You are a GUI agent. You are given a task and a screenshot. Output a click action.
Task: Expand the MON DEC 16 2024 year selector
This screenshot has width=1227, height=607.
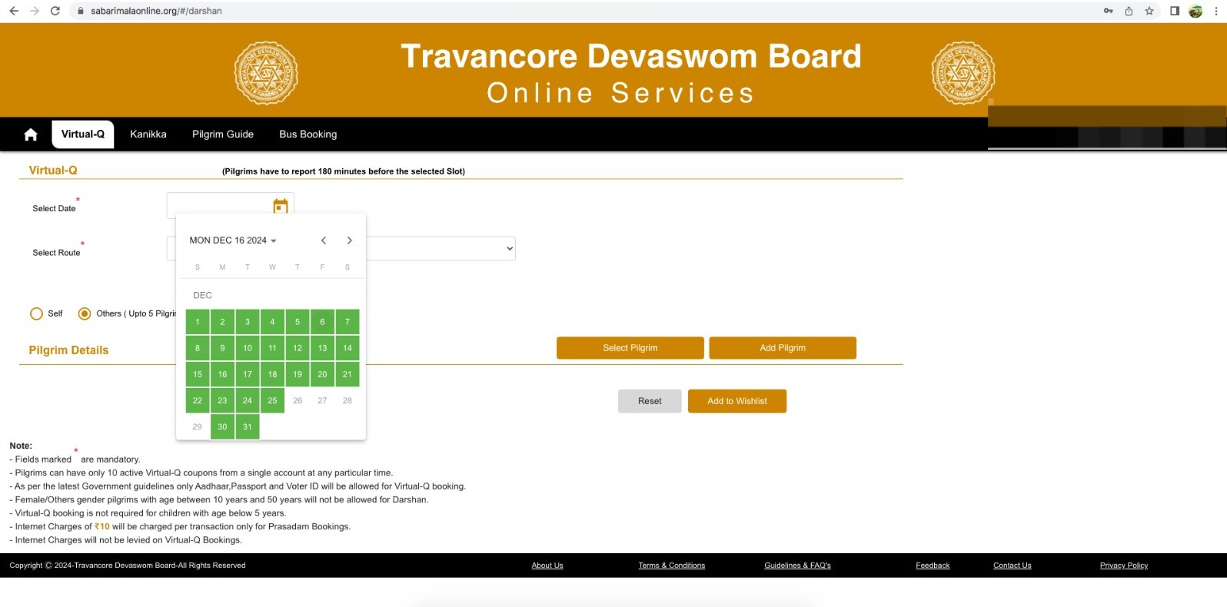click(x=233, y=240)
